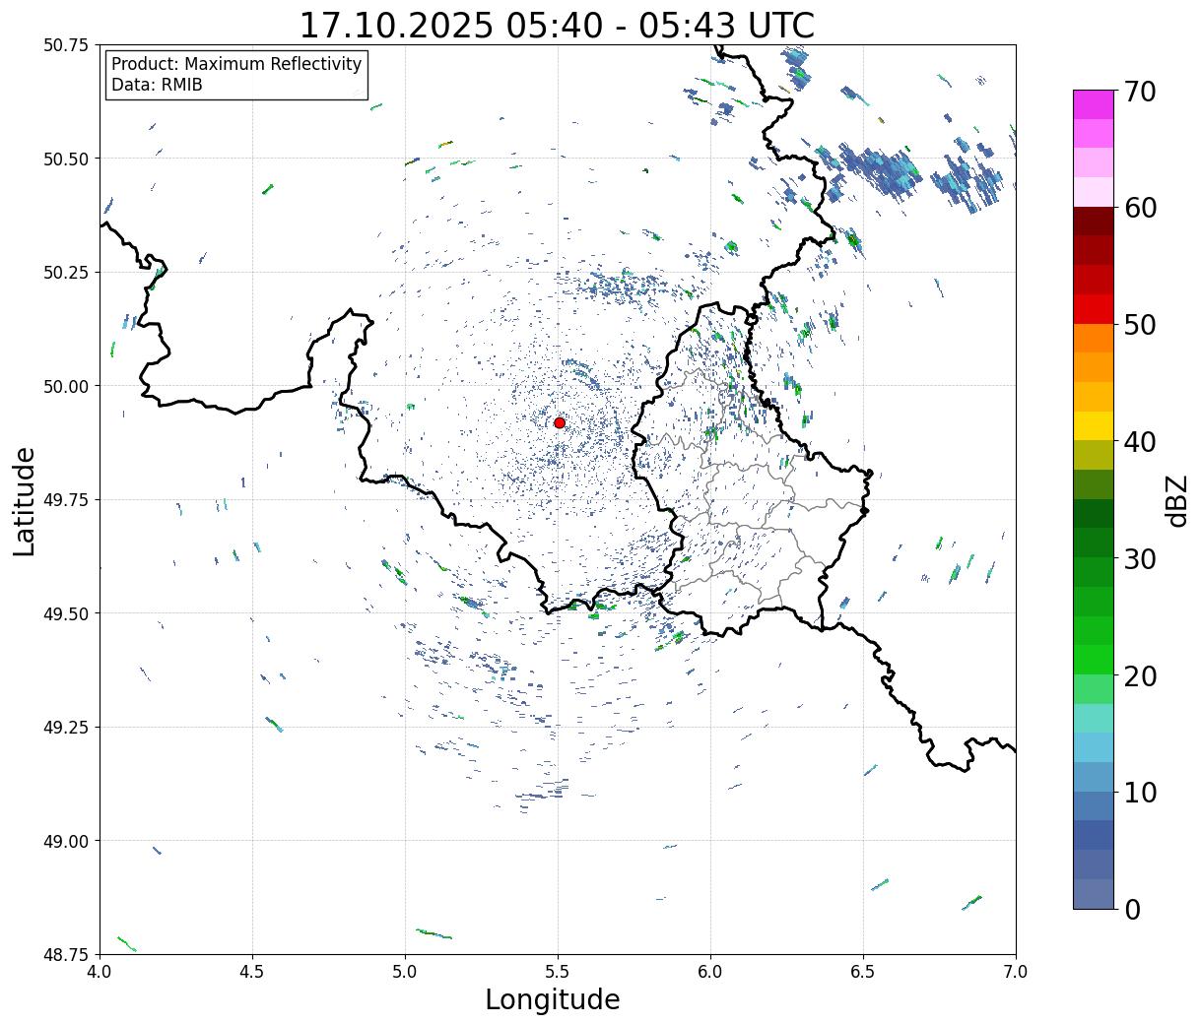Click the colorbar tick label 30
This screenshot has width=1201, height=1024.
(1139, 558)
